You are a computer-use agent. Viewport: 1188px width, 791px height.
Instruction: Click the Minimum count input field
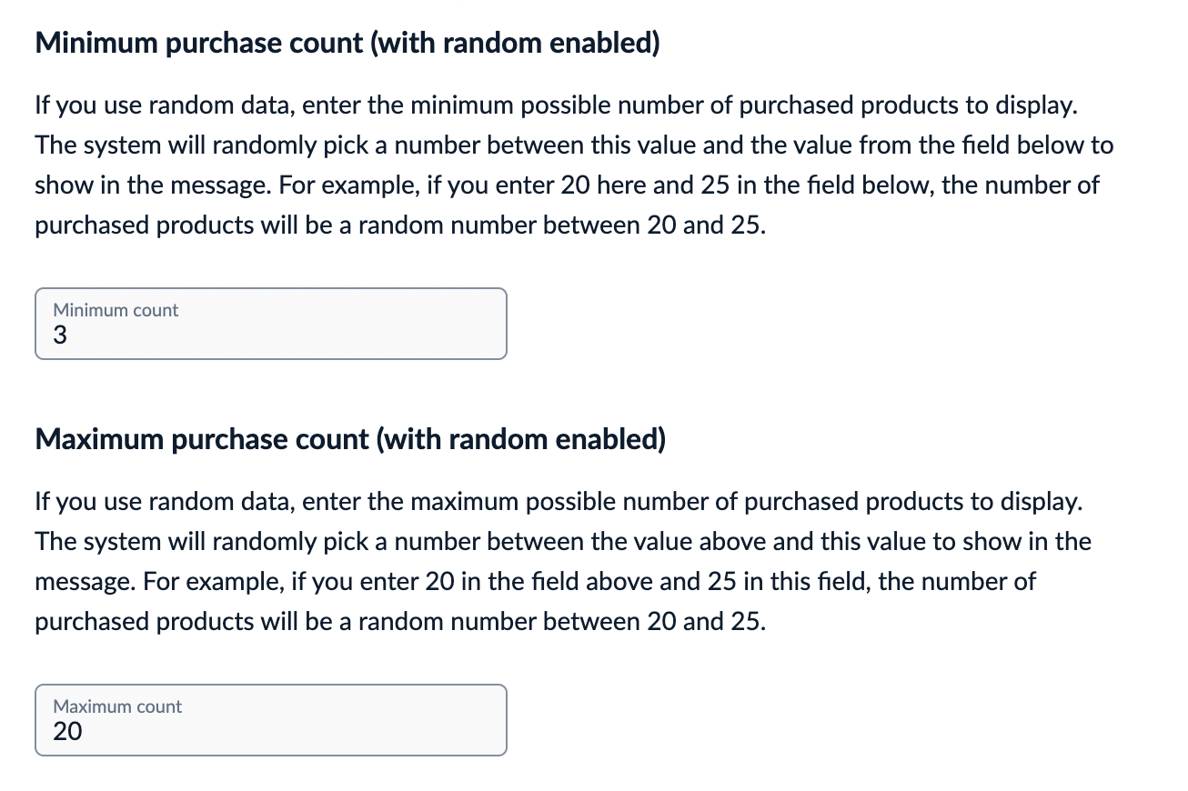coord(270,325)
